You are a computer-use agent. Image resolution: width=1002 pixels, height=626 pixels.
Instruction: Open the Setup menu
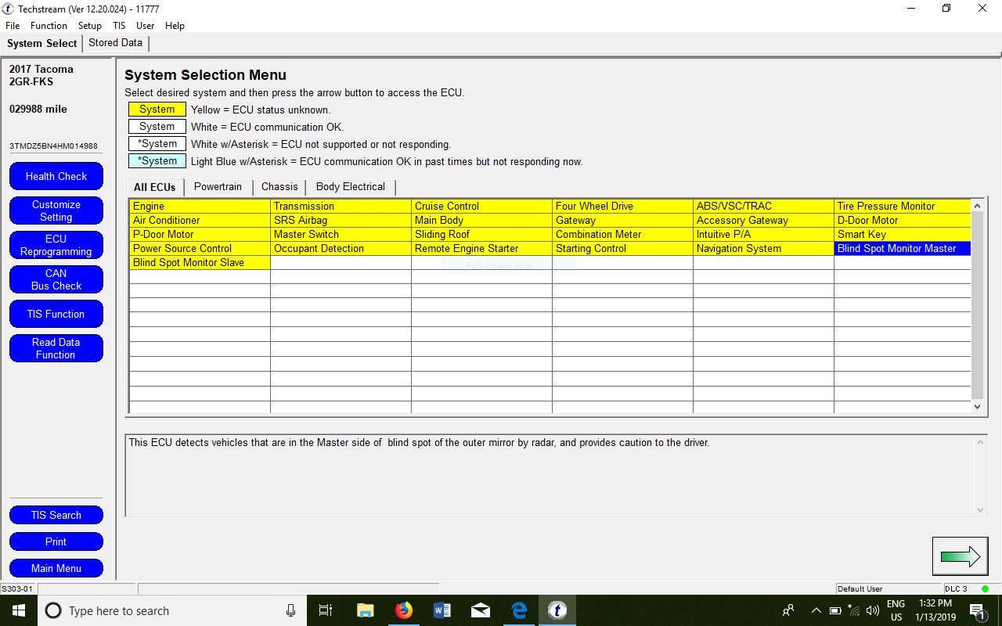90,26
